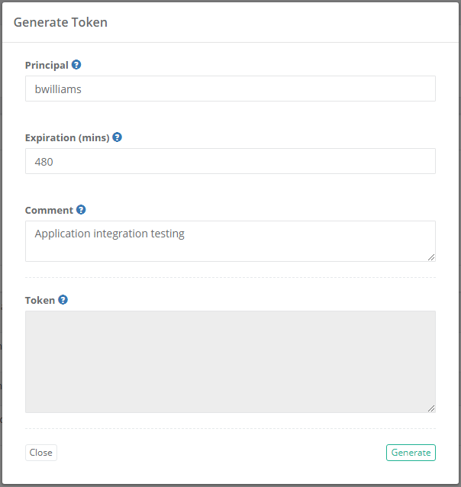The image size is (461, 487).
Task: Click the Principal field label
Action: pos(47,66)
